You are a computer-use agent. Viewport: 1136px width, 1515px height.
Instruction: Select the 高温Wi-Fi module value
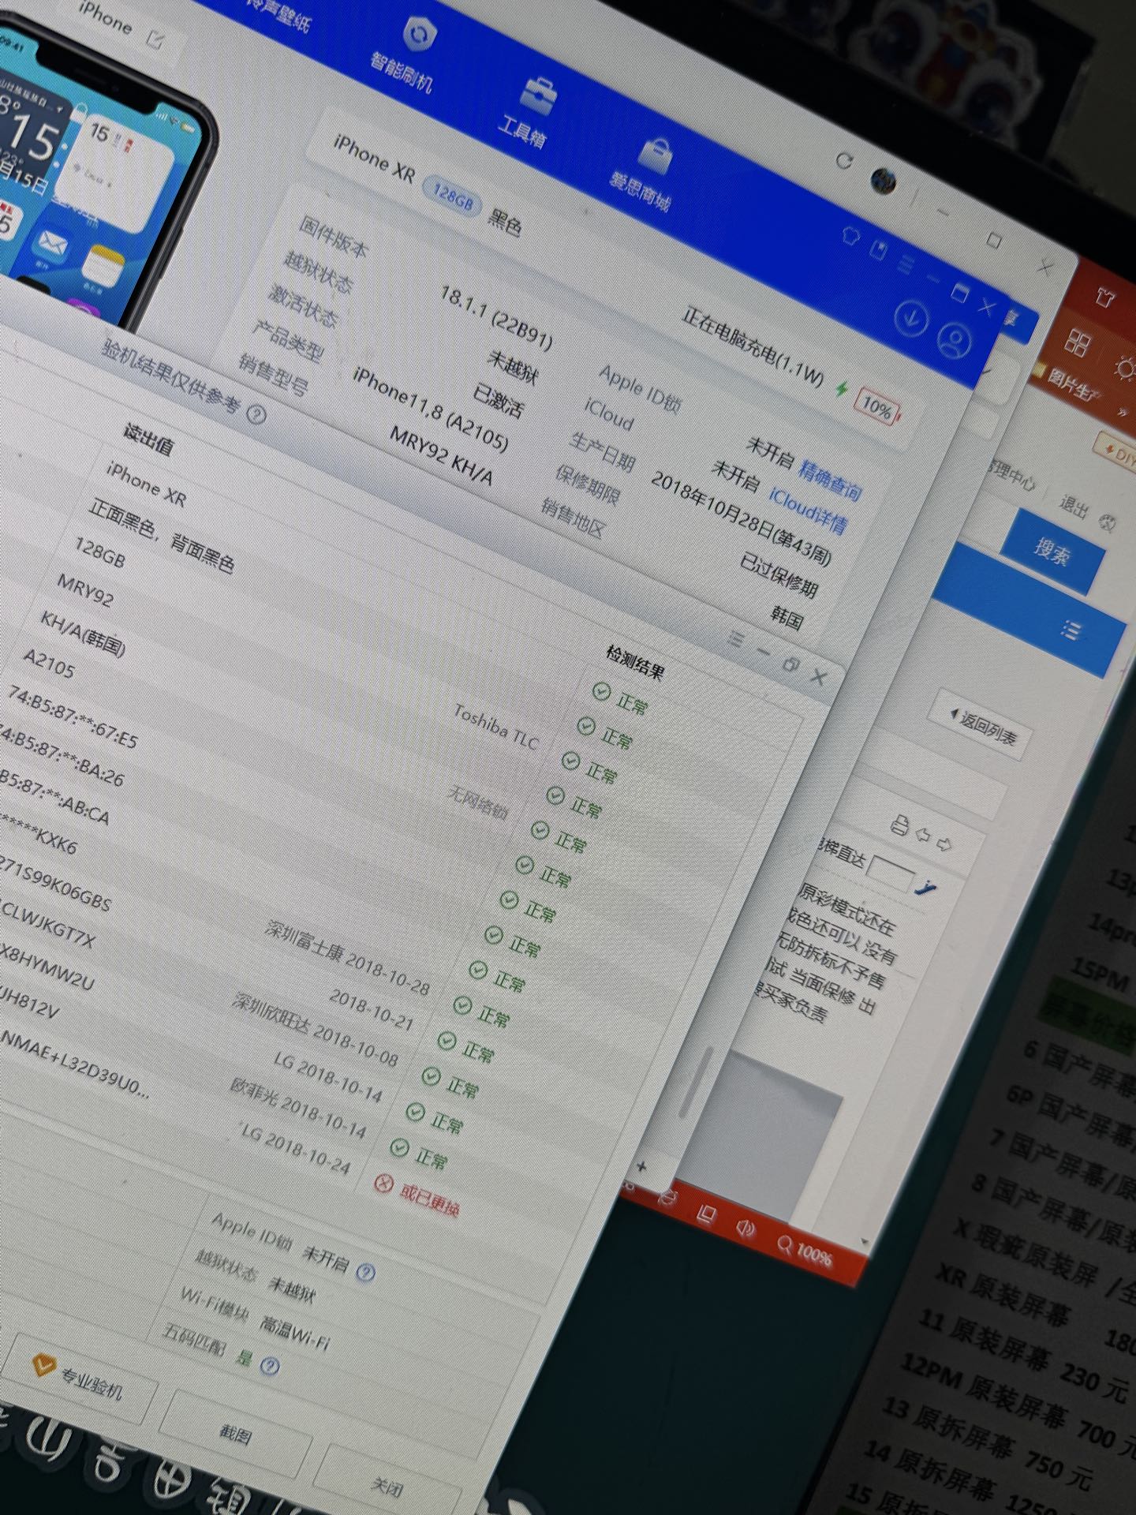294,1332
